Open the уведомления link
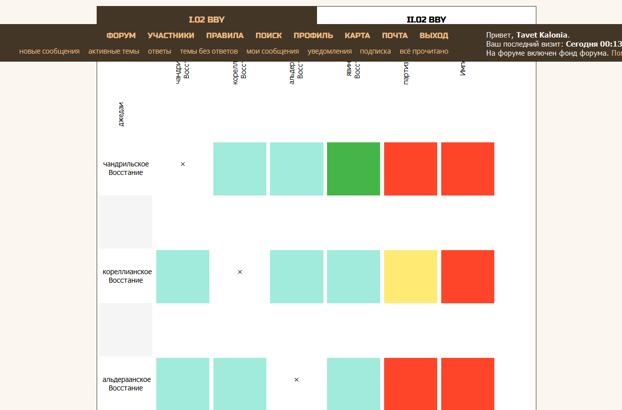This screenshot has height=410, width=622. (x=330, y=51)
